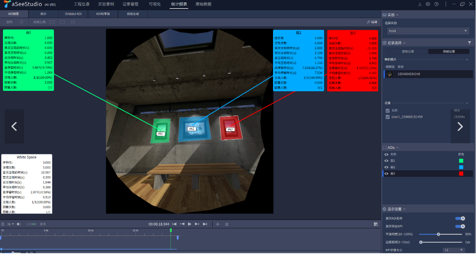Viewport: 476px width, 254px height.
Task: Go to next image with right arrow
Action: tap(460, 127)
